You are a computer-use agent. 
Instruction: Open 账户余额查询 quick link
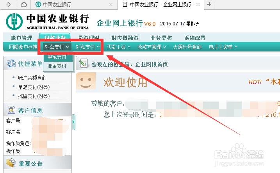[32, 78]
